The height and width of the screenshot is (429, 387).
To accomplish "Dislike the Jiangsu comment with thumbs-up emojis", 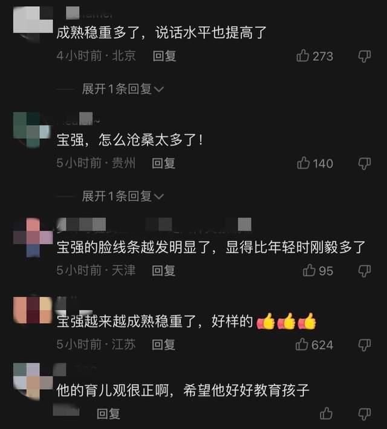I will (365, 345).
